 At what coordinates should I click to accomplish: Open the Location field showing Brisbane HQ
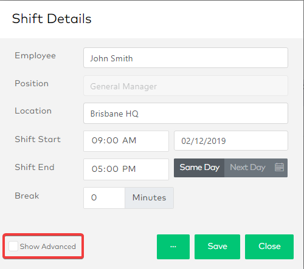tap(185, 113)
